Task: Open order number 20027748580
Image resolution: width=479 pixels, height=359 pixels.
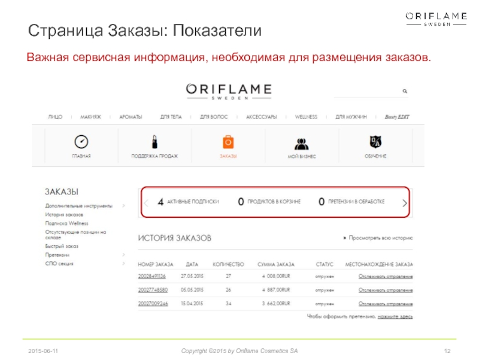Action: pyautogui.click(x=153, y=290)
